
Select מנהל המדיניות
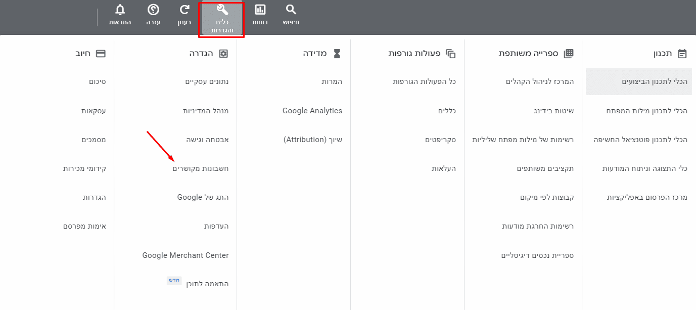click(206, 111)
